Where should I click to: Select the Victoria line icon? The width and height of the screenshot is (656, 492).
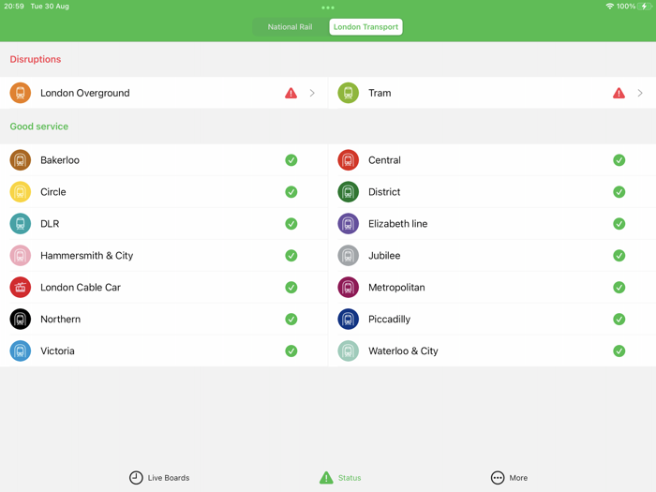20,351
